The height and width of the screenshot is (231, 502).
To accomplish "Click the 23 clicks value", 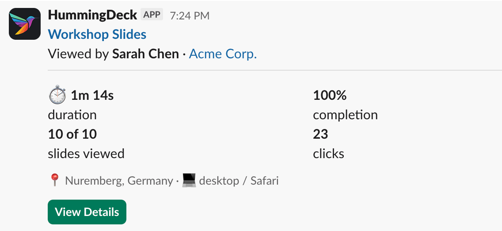I will coord(320,134).
